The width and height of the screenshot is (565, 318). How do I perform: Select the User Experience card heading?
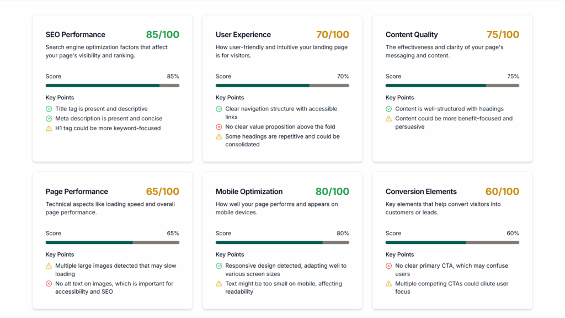[243, 35]
